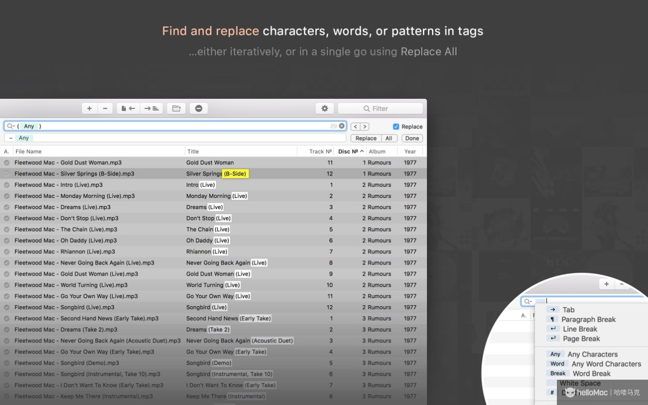
Task: Click the Paragraph Break pilcrow token
Action: tap(553, 319)
